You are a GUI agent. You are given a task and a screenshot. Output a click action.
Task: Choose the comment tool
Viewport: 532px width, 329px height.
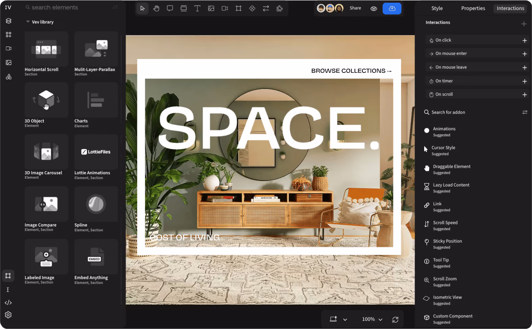pos(170,8)
